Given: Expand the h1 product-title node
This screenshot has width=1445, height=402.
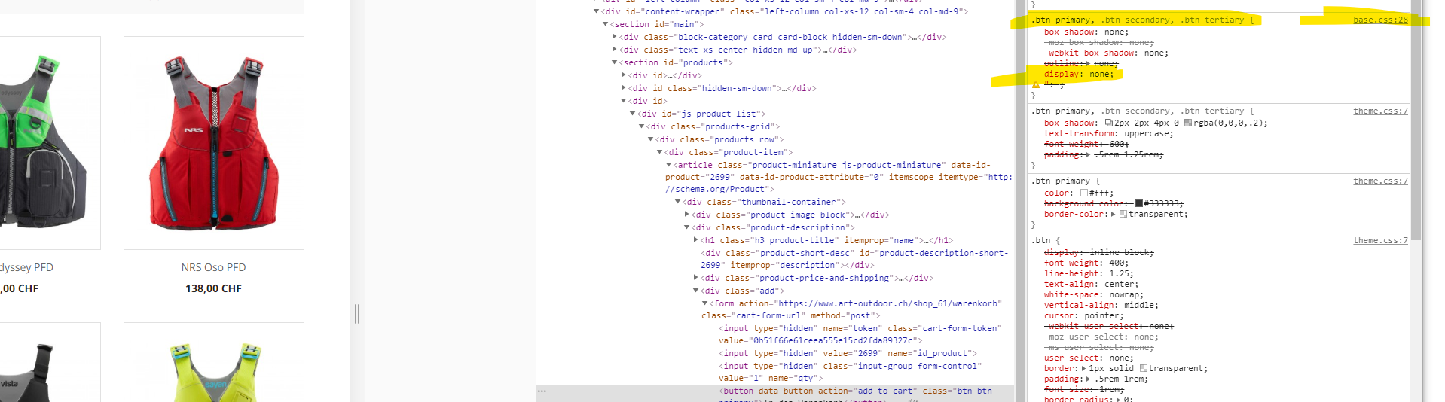Looking at the screenshot, I should (696, 240).
